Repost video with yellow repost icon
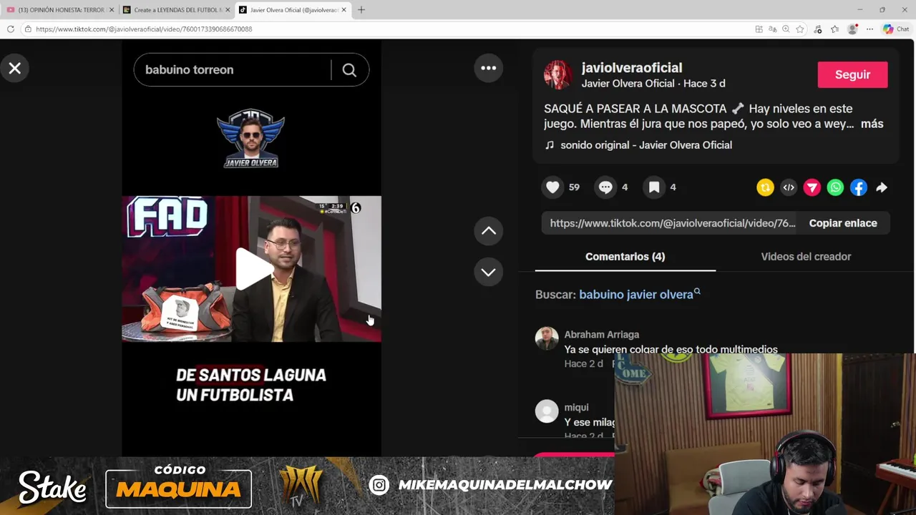916x515 pixels. click(765, 187)
